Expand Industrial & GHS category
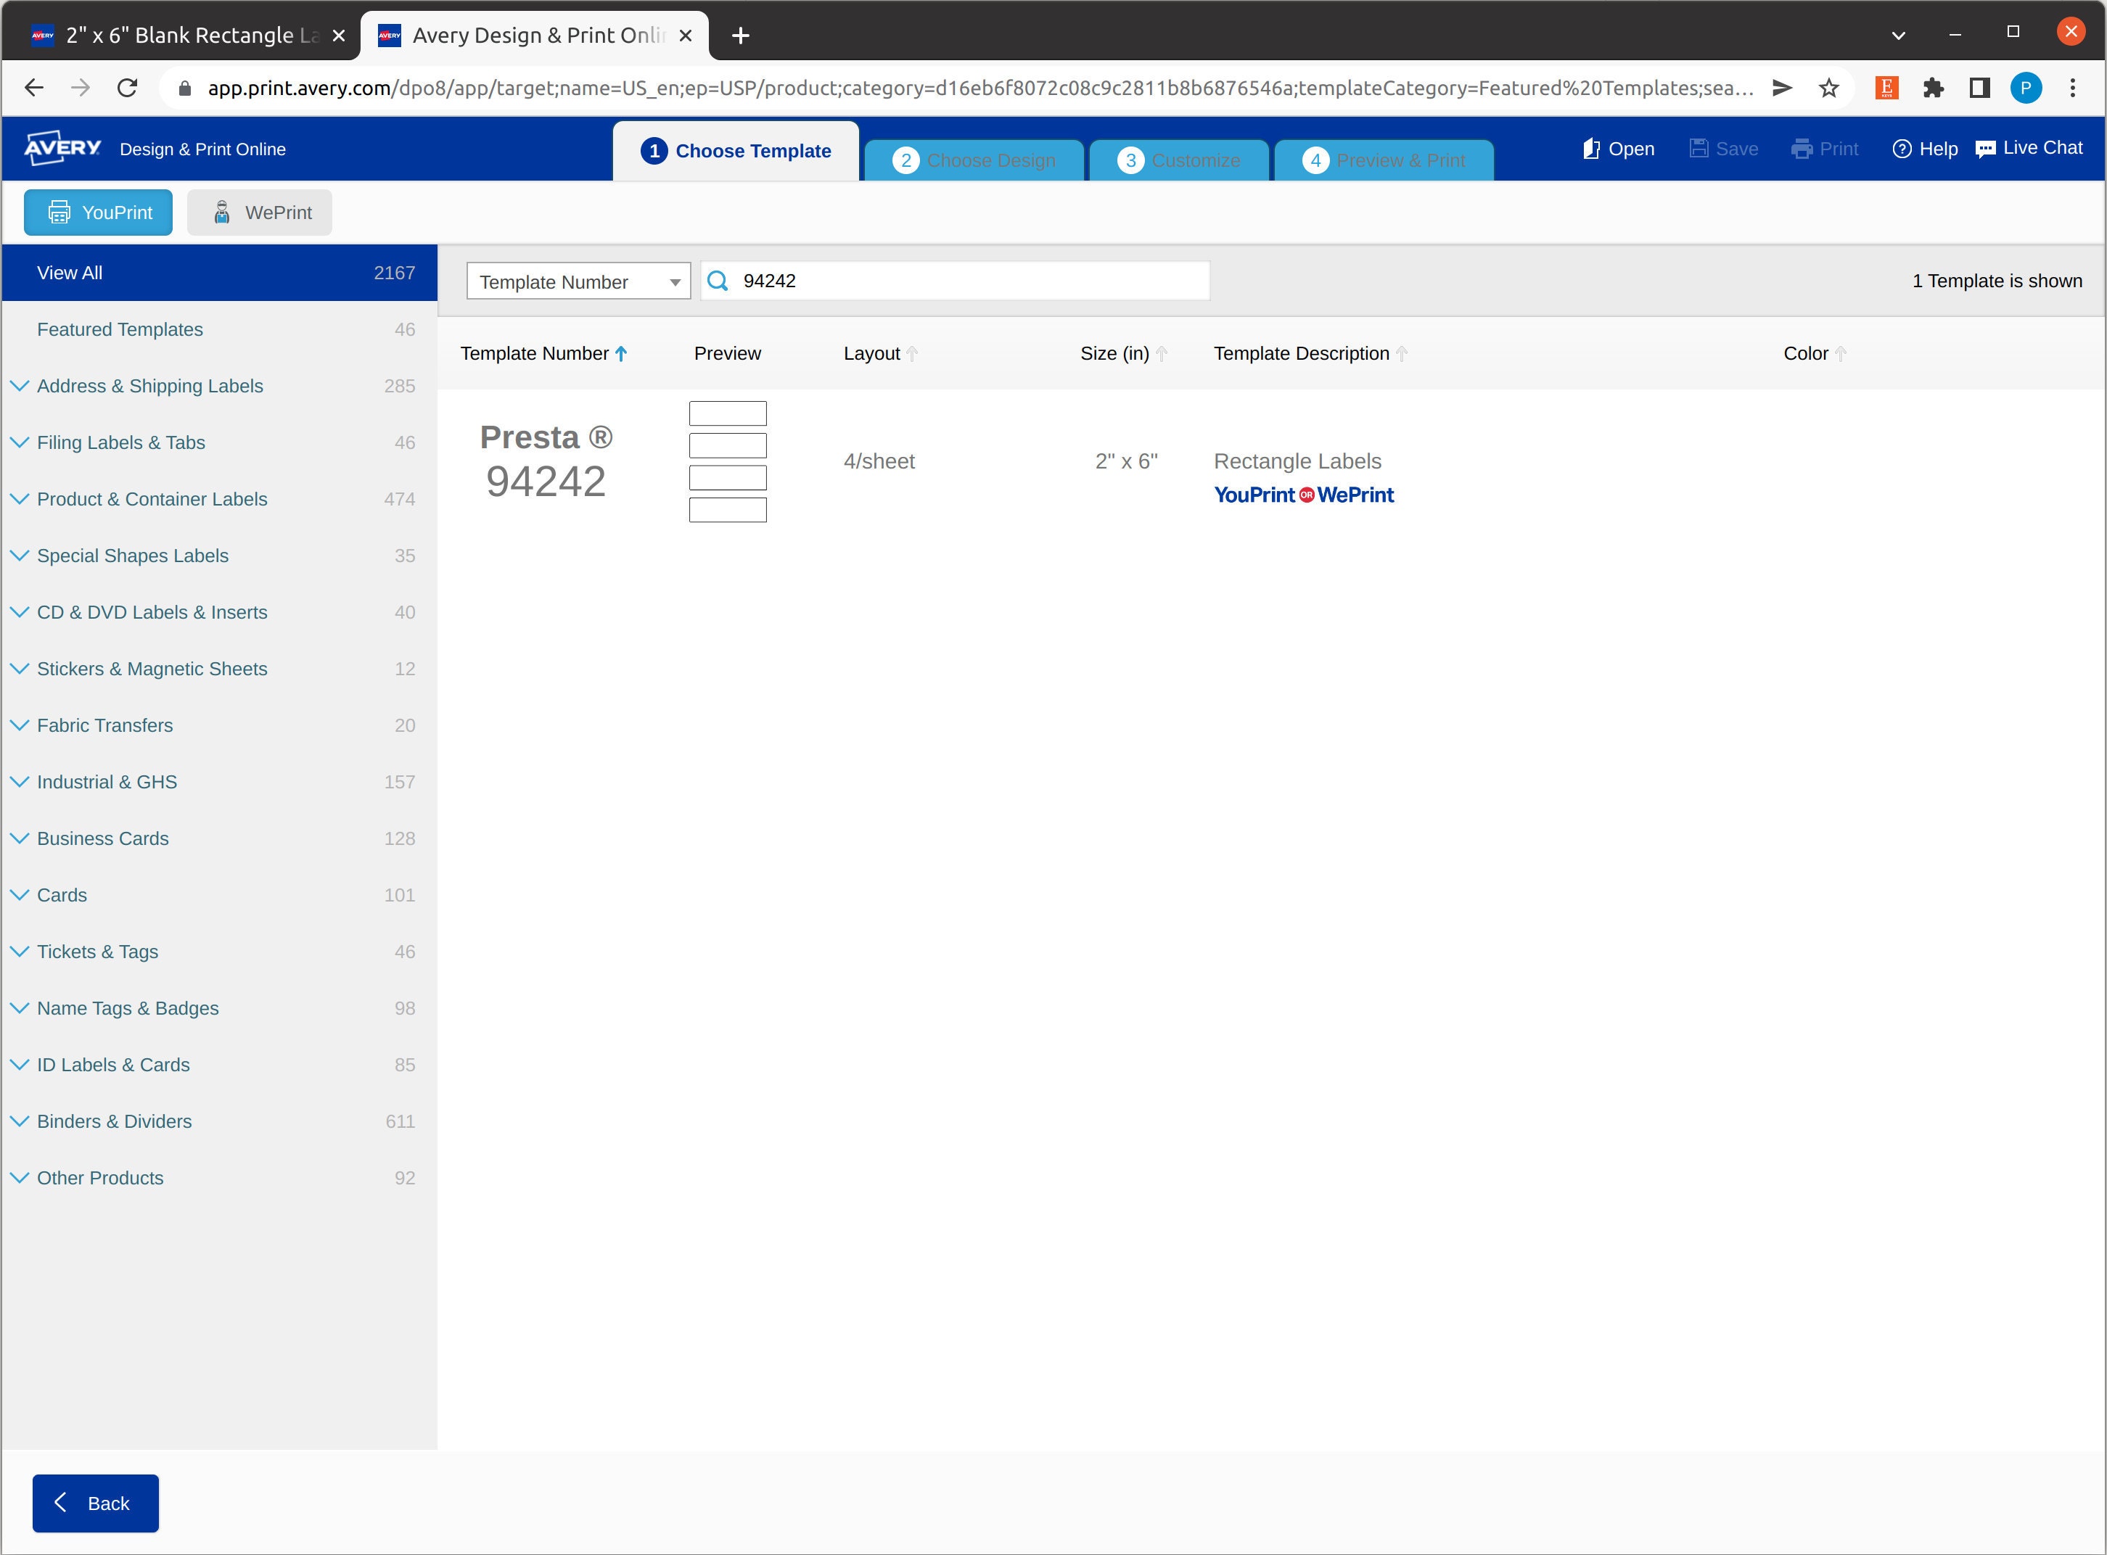Image resolution: width=2107 pixels, height=1555 pixels. coord(19,781)
